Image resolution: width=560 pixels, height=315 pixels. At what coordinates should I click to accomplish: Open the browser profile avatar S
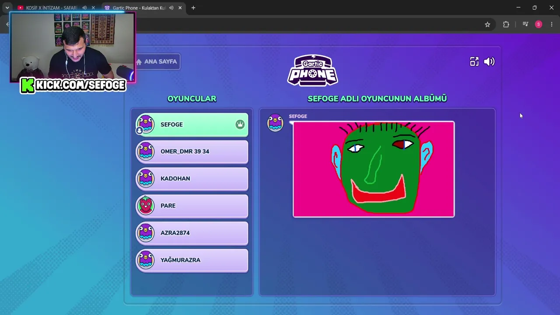539,24
